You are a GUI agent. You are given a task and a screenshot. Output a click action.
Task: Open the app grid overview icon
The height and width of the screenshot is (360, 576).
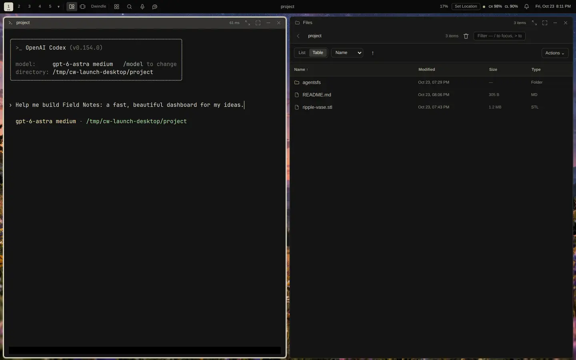(x=116, y=6)
